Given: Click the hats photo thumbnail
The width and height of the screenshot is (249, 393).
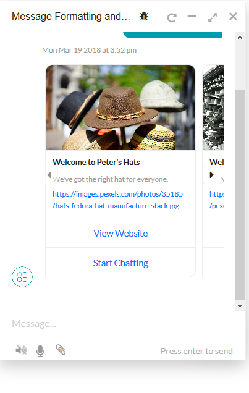Looking at the screenshot, I should pyautogui.click(x=120, y=108).
